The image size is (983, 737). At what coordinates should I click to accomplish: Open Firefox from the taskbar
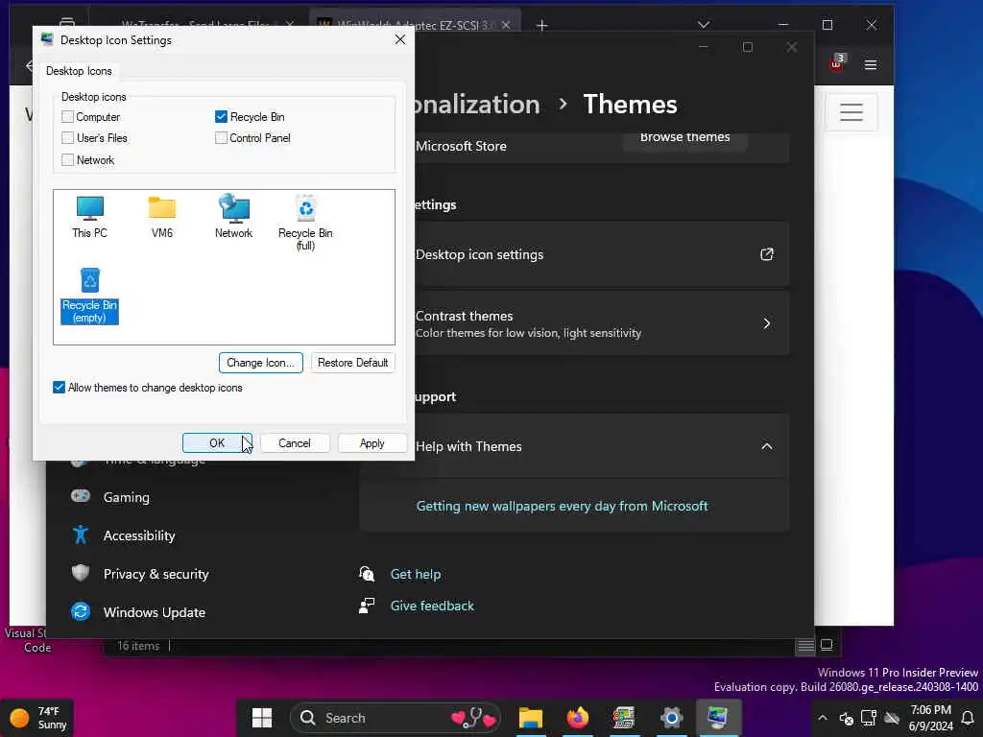tap(577, 718)
